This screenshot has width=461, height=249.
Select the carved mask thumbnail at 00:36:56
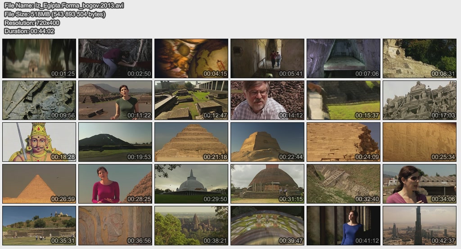(x=115, y=226)
